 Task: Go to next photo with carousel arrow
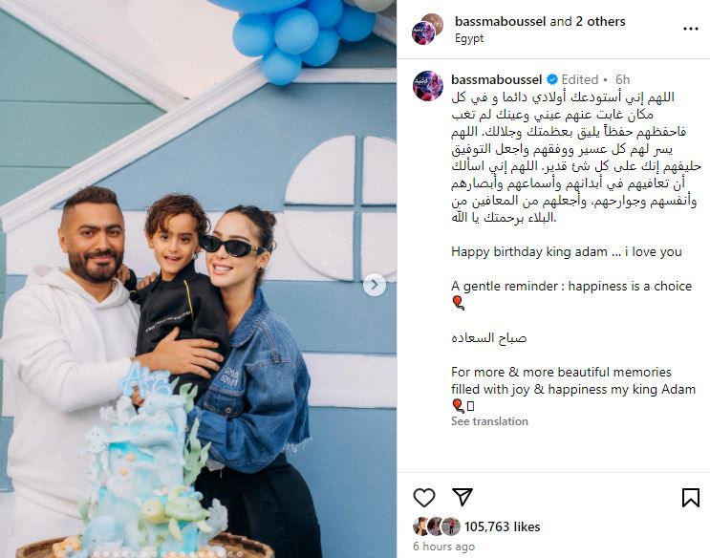375,285
